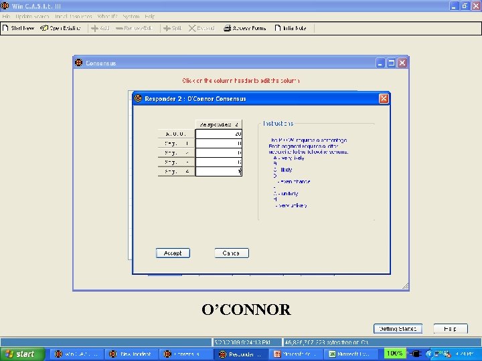This screenshot has height=361, width=482.
Task: Click the Remove/Edit toolbar button
Action: [x=134, y=28]
